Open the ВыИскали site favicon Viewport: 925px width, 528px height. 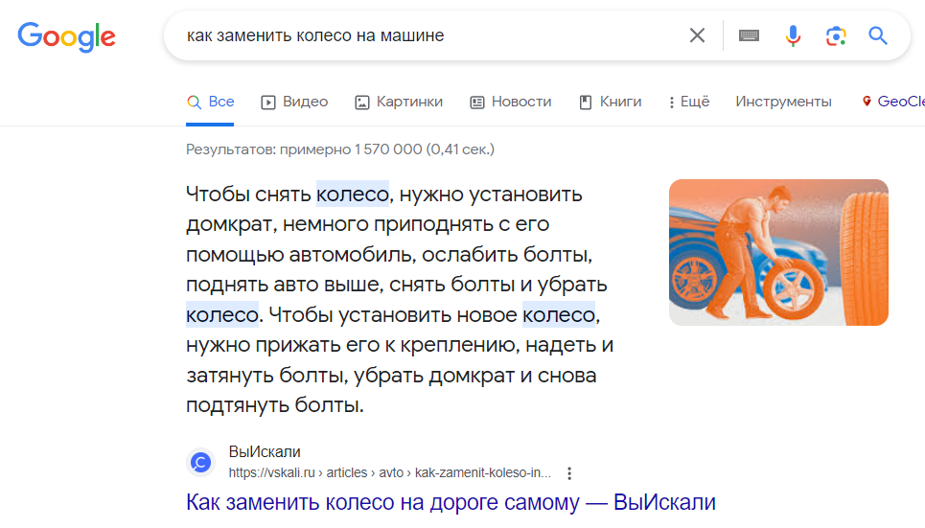point(200,462)
